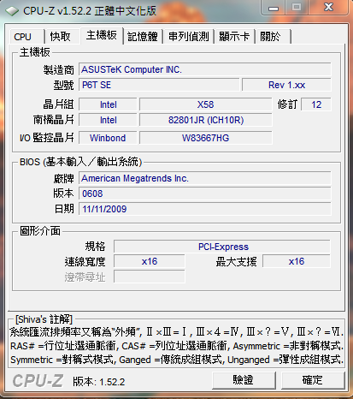
Task: Select the 82801JR (ICH10R) southbridge value
Action: click(x=205, y=120)
